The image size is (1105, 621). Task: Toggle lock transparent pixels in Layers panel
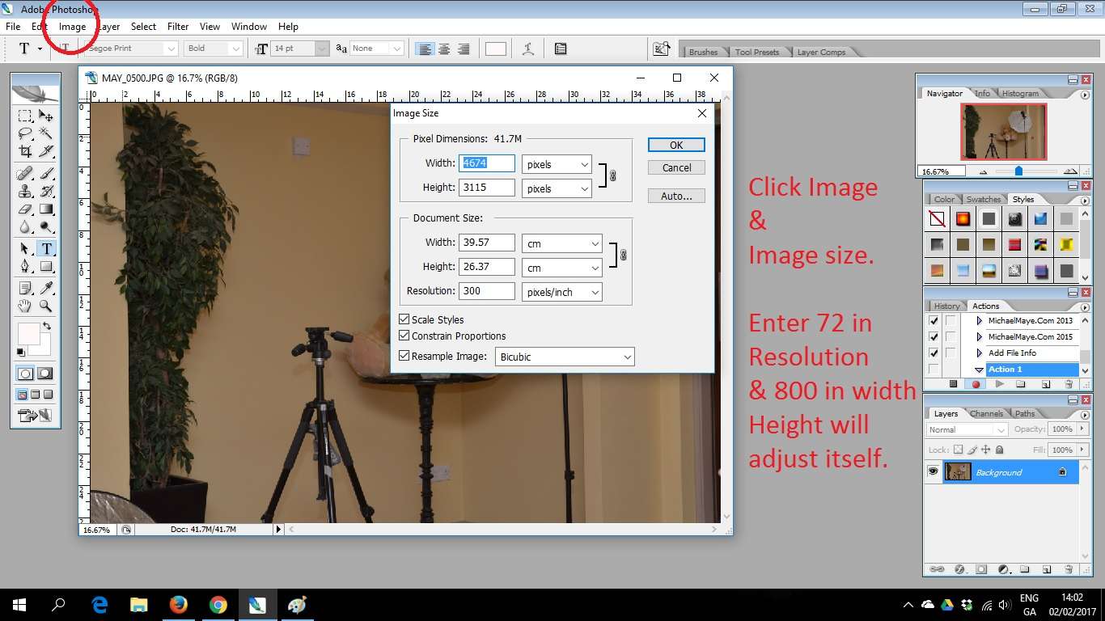(x=958, y=450)
